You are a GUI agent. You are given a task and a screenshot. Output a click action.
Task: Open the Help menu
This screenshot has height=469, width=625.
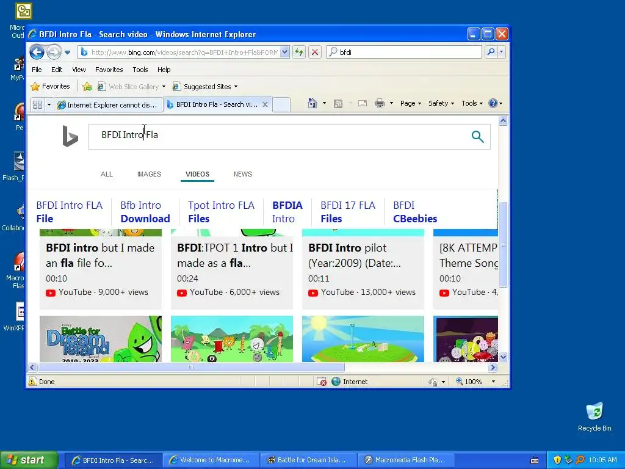coord(164,70)
